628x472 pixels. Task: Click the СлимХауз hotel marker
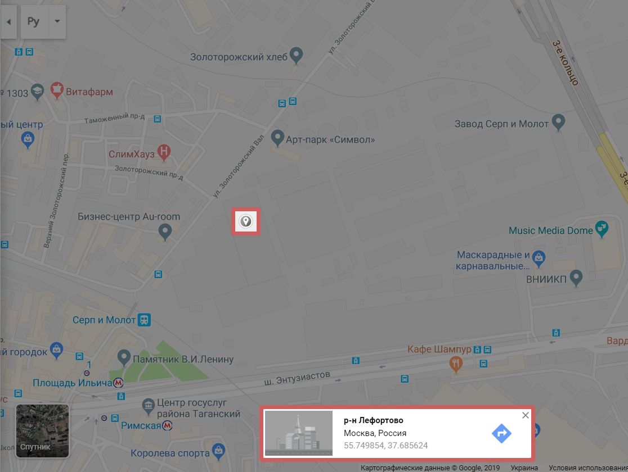164,152
